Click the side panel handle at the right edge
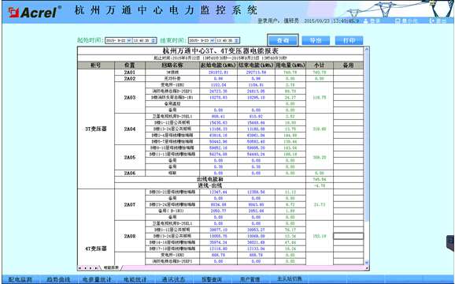 coord(450,243)
